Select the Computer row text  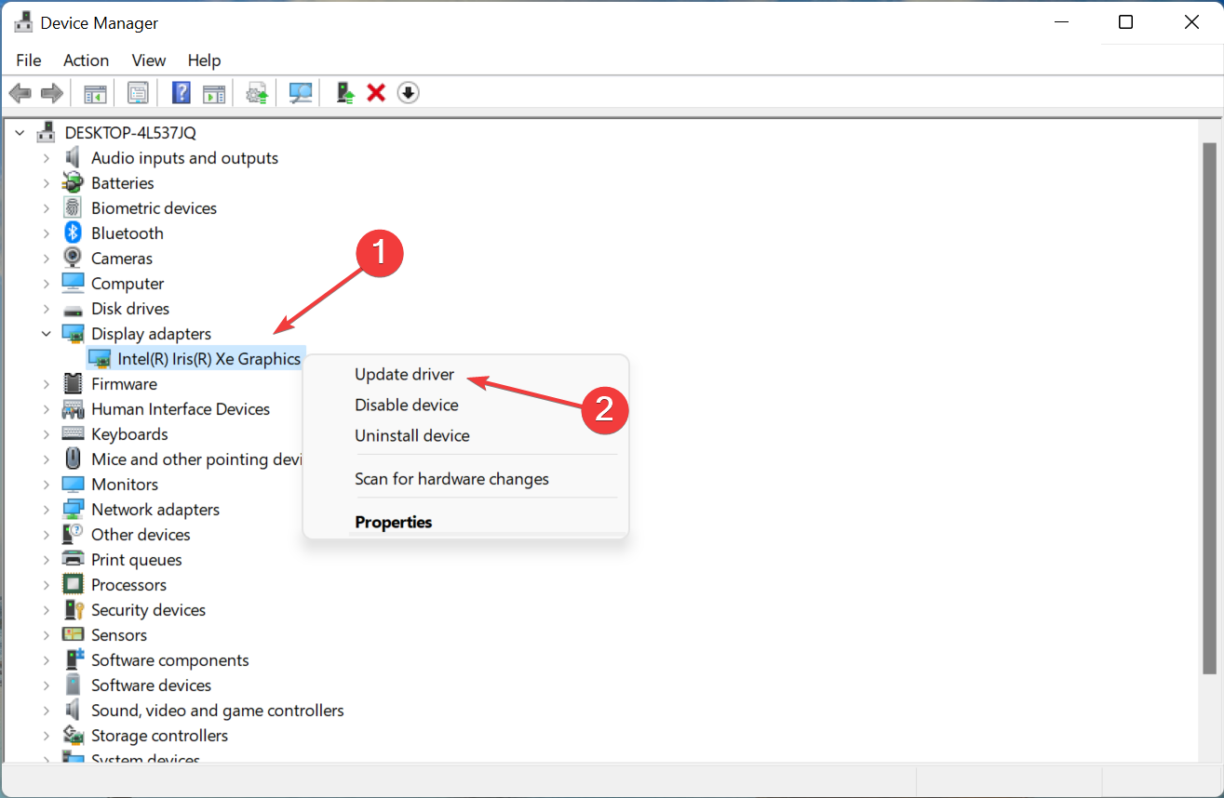[x=128, y=284]
